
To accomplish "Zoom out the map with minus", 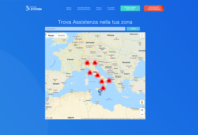I will click(142, 115).
